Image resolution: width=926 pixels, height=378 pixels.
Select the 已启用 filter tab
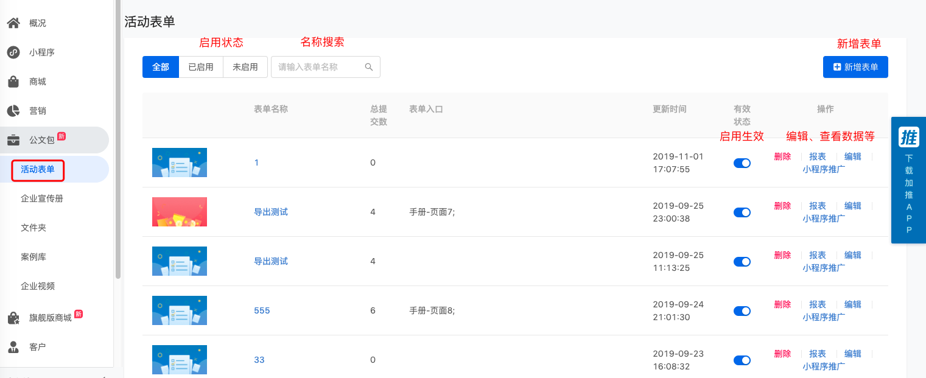pyautogui.click(x=201, y=67)
